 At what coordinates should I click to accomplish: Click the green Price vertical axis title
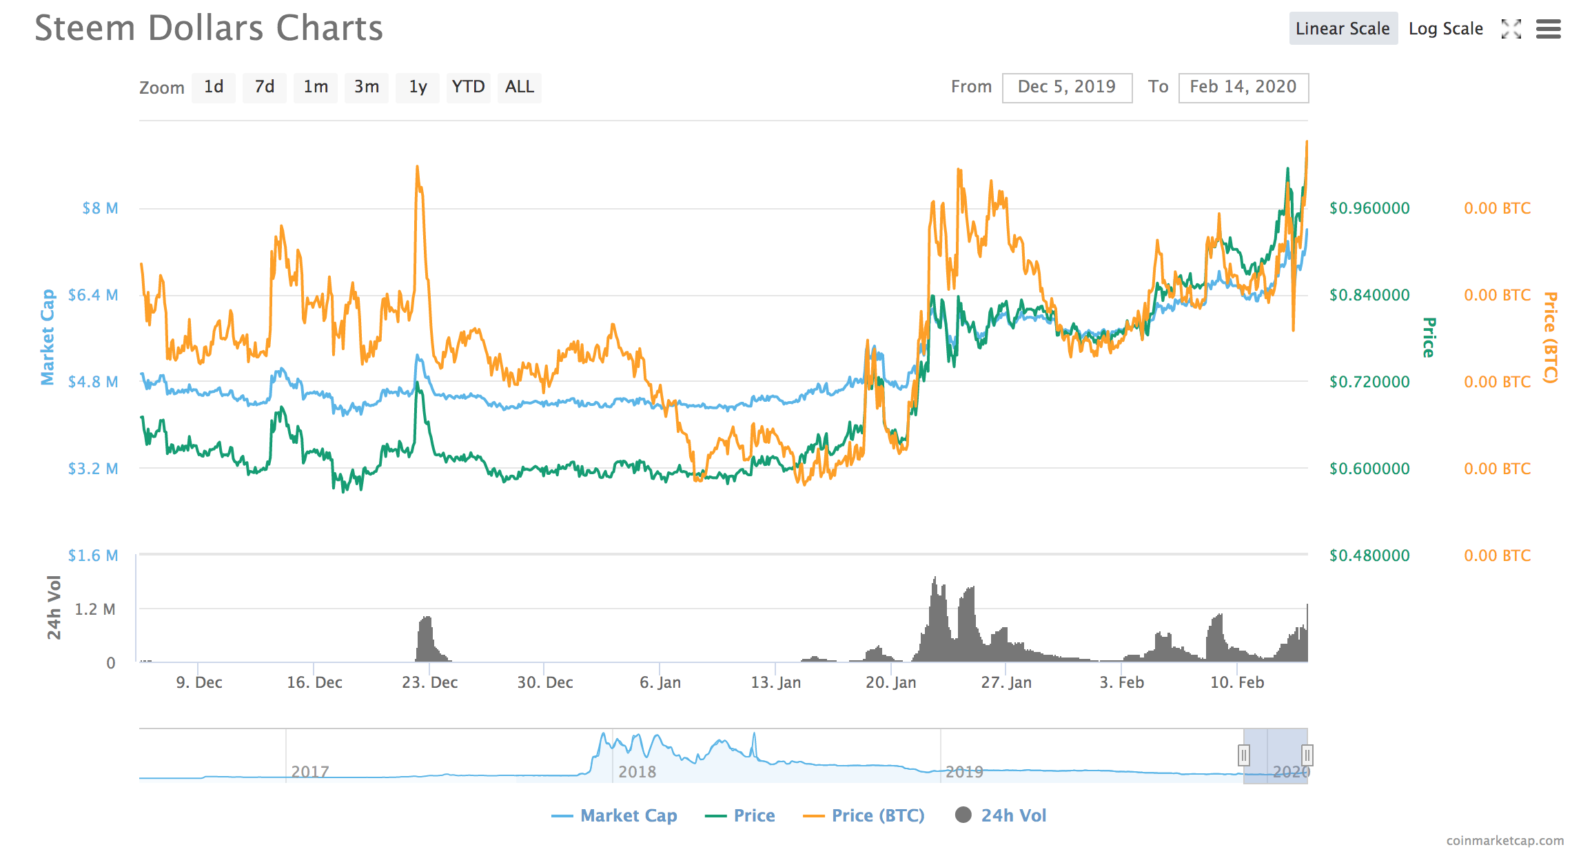(1429, 337)
